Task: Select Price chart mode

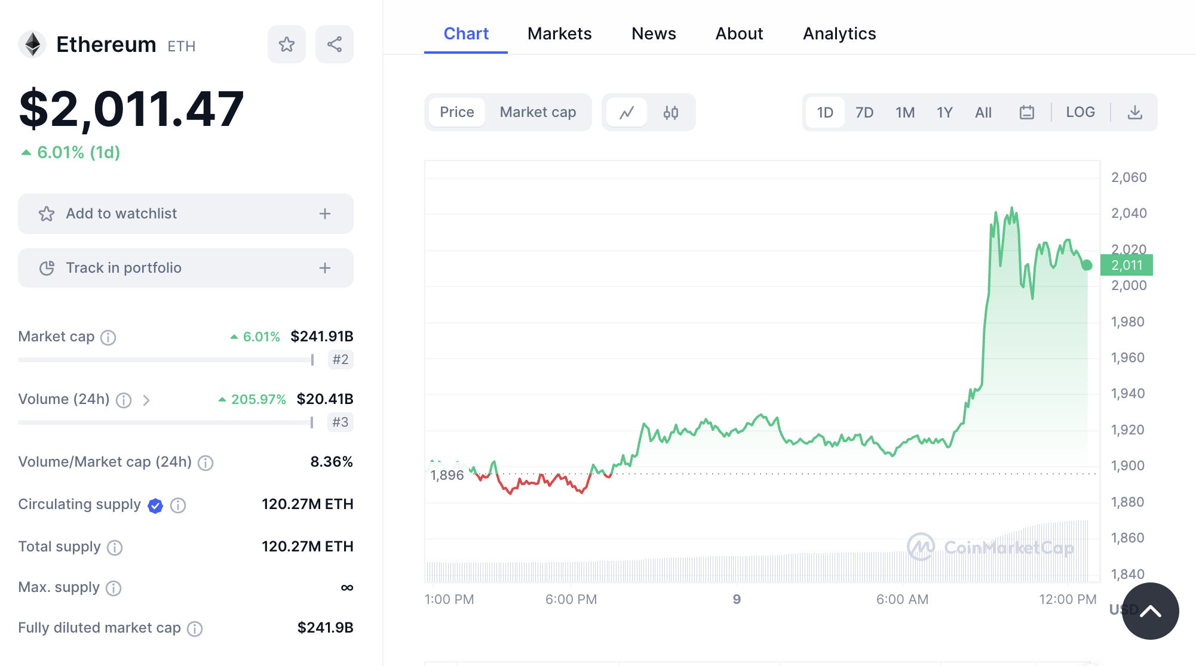Action: 457,112
